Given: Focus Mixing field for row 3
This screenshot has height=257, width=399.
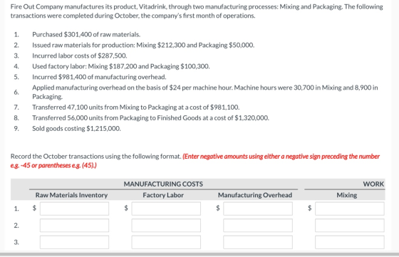Looking at the screenshot, I should pyautogui.click(x=350, y=242).
